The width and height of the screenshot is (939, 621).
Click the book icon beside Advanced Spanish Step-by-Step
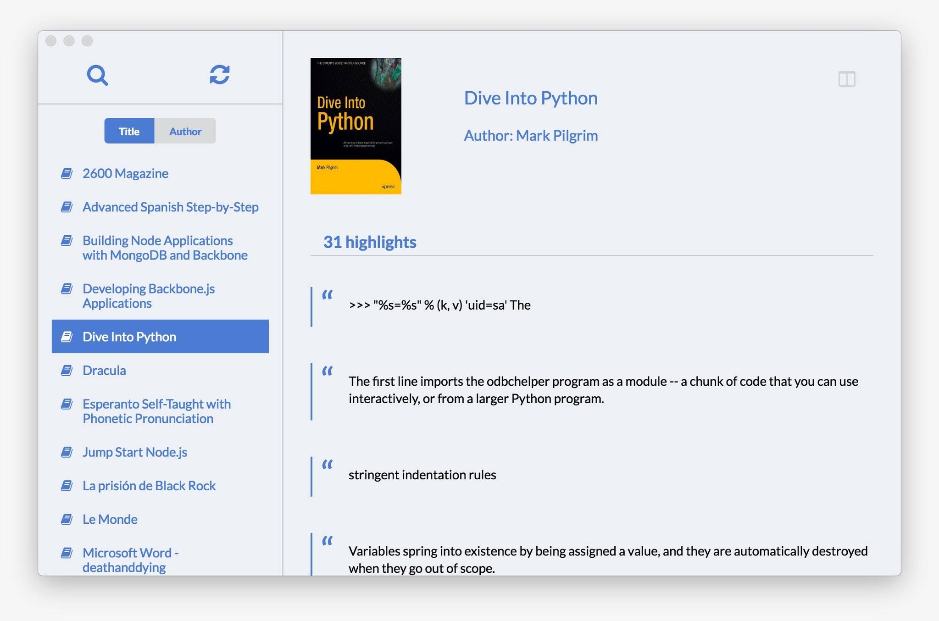(x=67, y=207)
